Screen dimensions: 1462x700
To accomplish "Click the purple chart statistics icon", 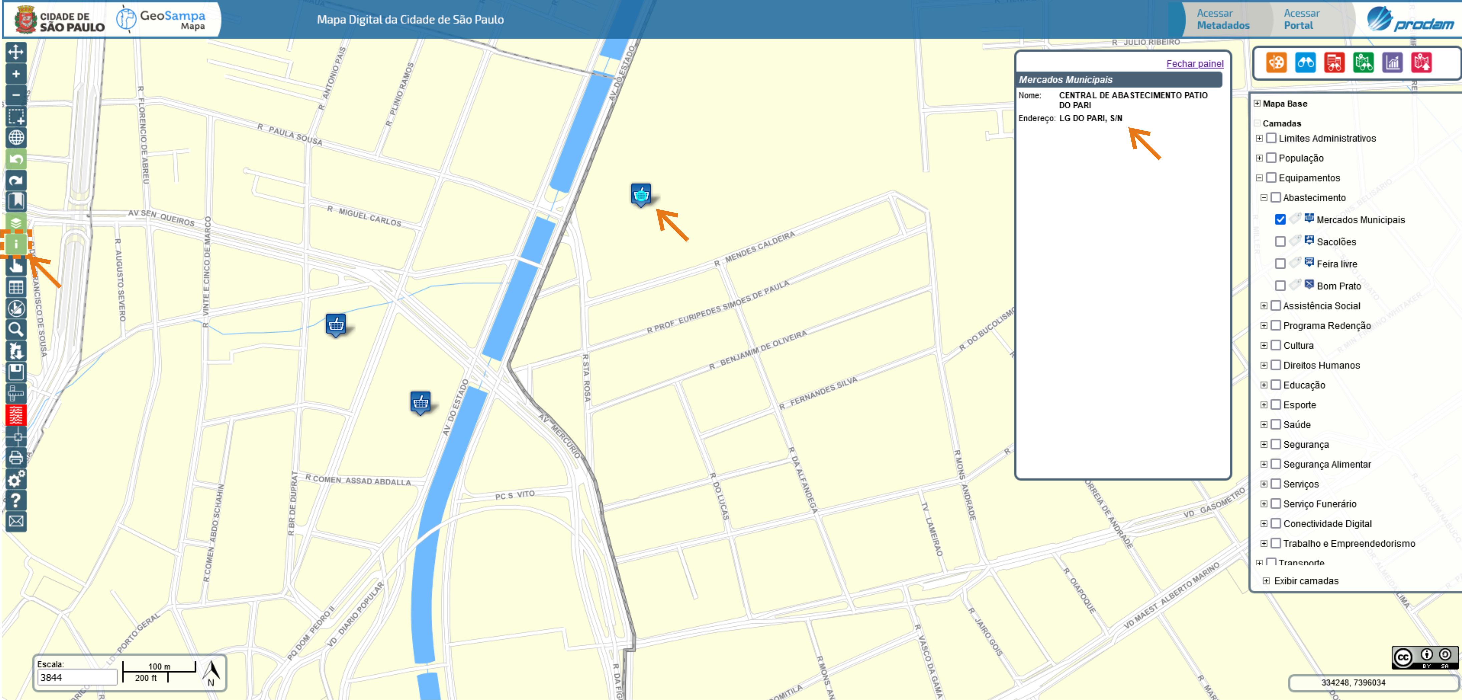I will click(1392, 62).
